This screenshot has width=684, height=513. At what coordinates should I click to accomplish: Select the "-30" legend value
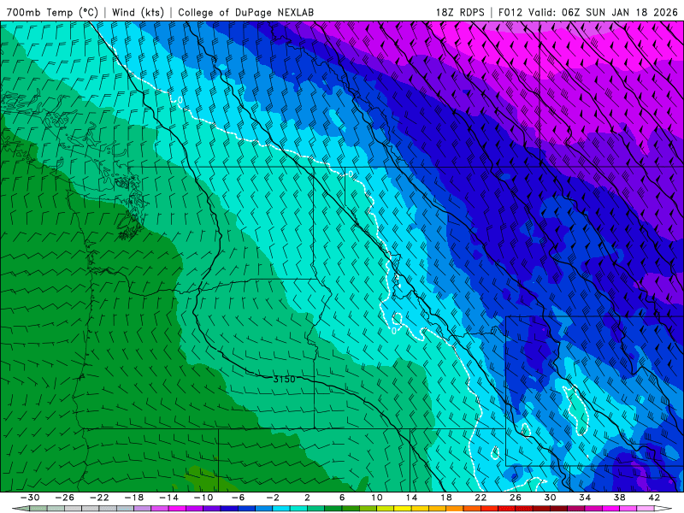30,498
